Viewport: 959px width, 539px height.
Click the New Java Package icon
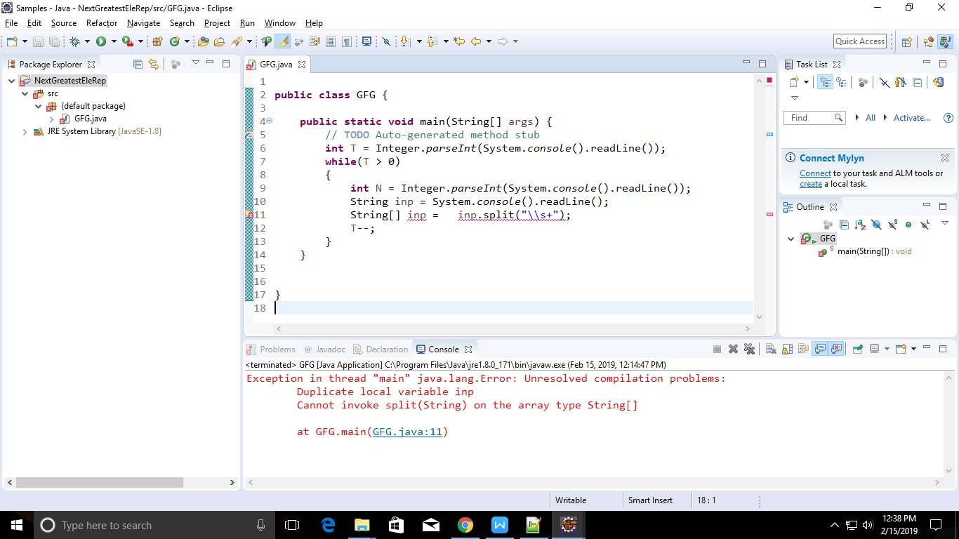click(x=157, y=41)
